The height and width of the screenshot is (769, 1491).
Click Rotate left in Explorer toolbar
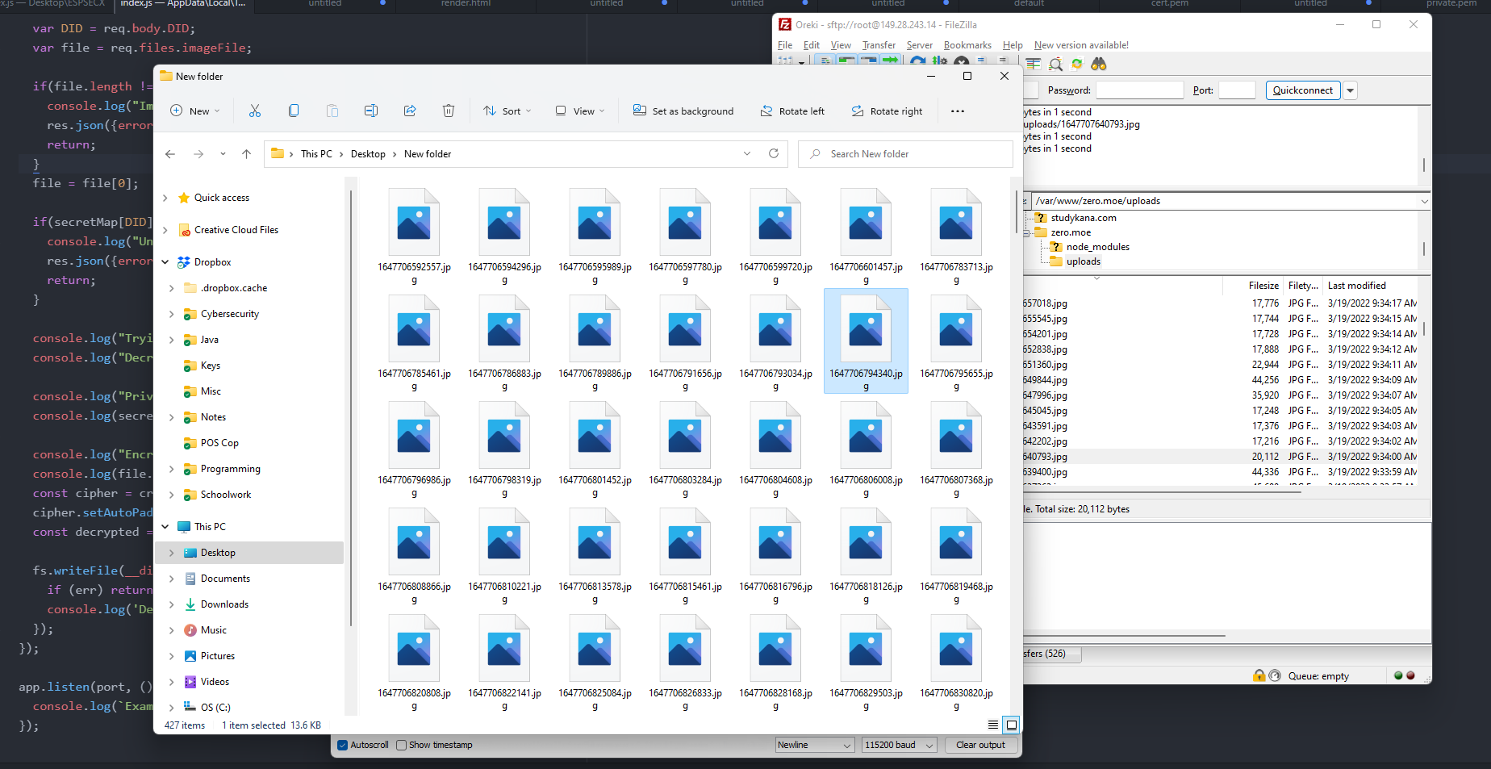(792, 111)
